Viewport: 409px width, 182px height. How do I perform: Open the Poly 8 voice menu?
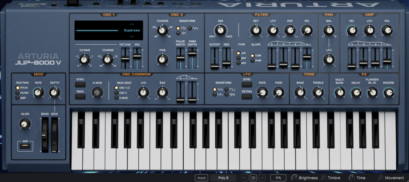[x=223, y=178]
